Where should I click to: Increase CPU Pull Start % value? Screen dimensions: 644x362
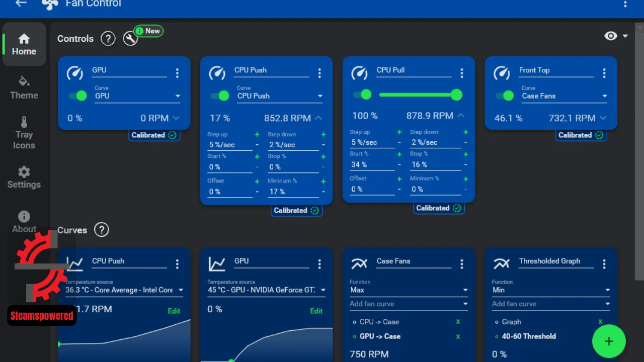click(399, 154)
